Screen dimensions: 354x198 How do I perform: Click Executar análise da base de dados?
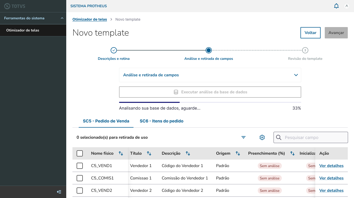coord(210,92)
